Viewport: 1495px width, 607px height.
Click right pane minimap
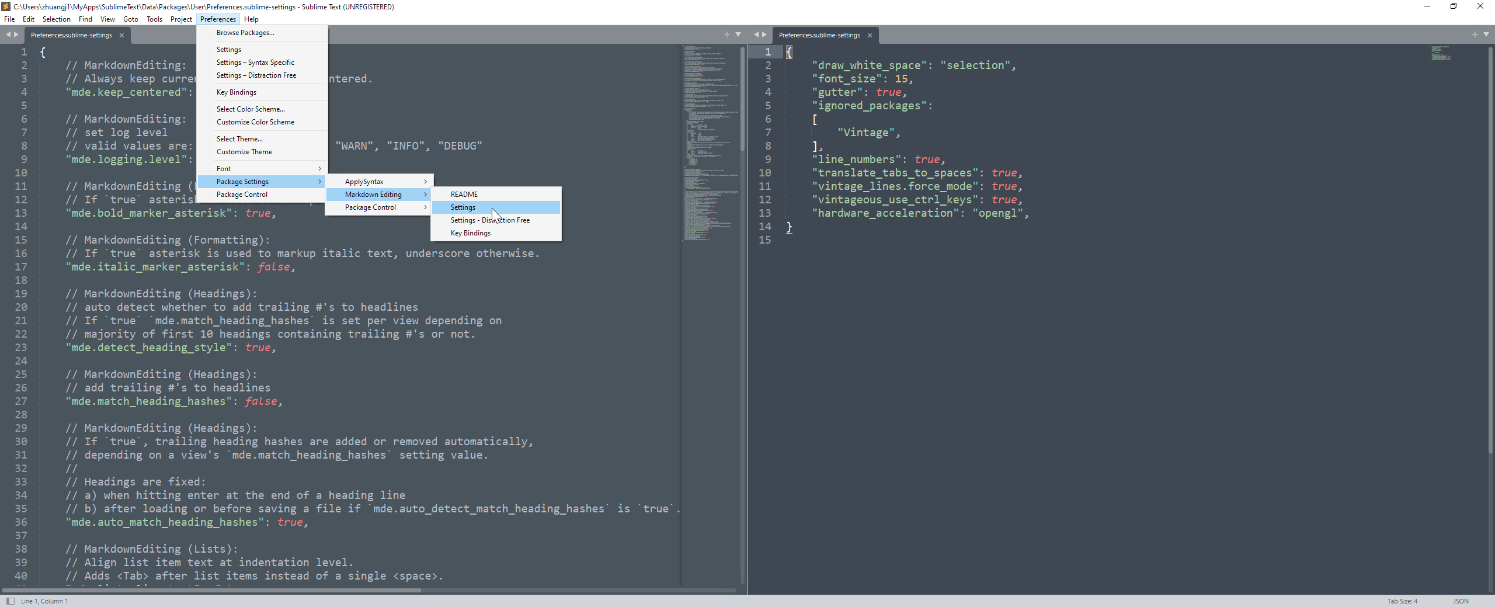pos(1441,53)
